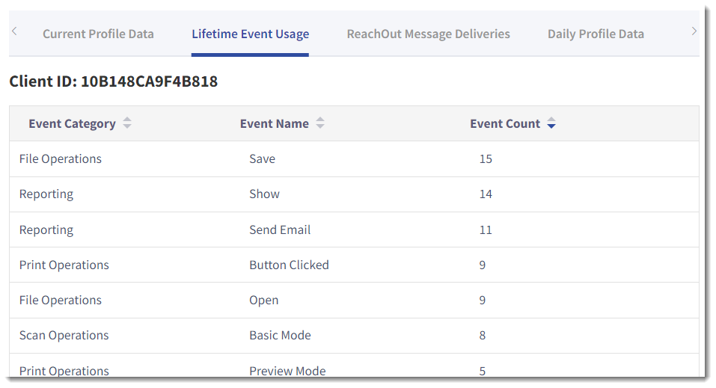Click the Event Name column header
The image size is (716, 388).
(x=275, y=123)
